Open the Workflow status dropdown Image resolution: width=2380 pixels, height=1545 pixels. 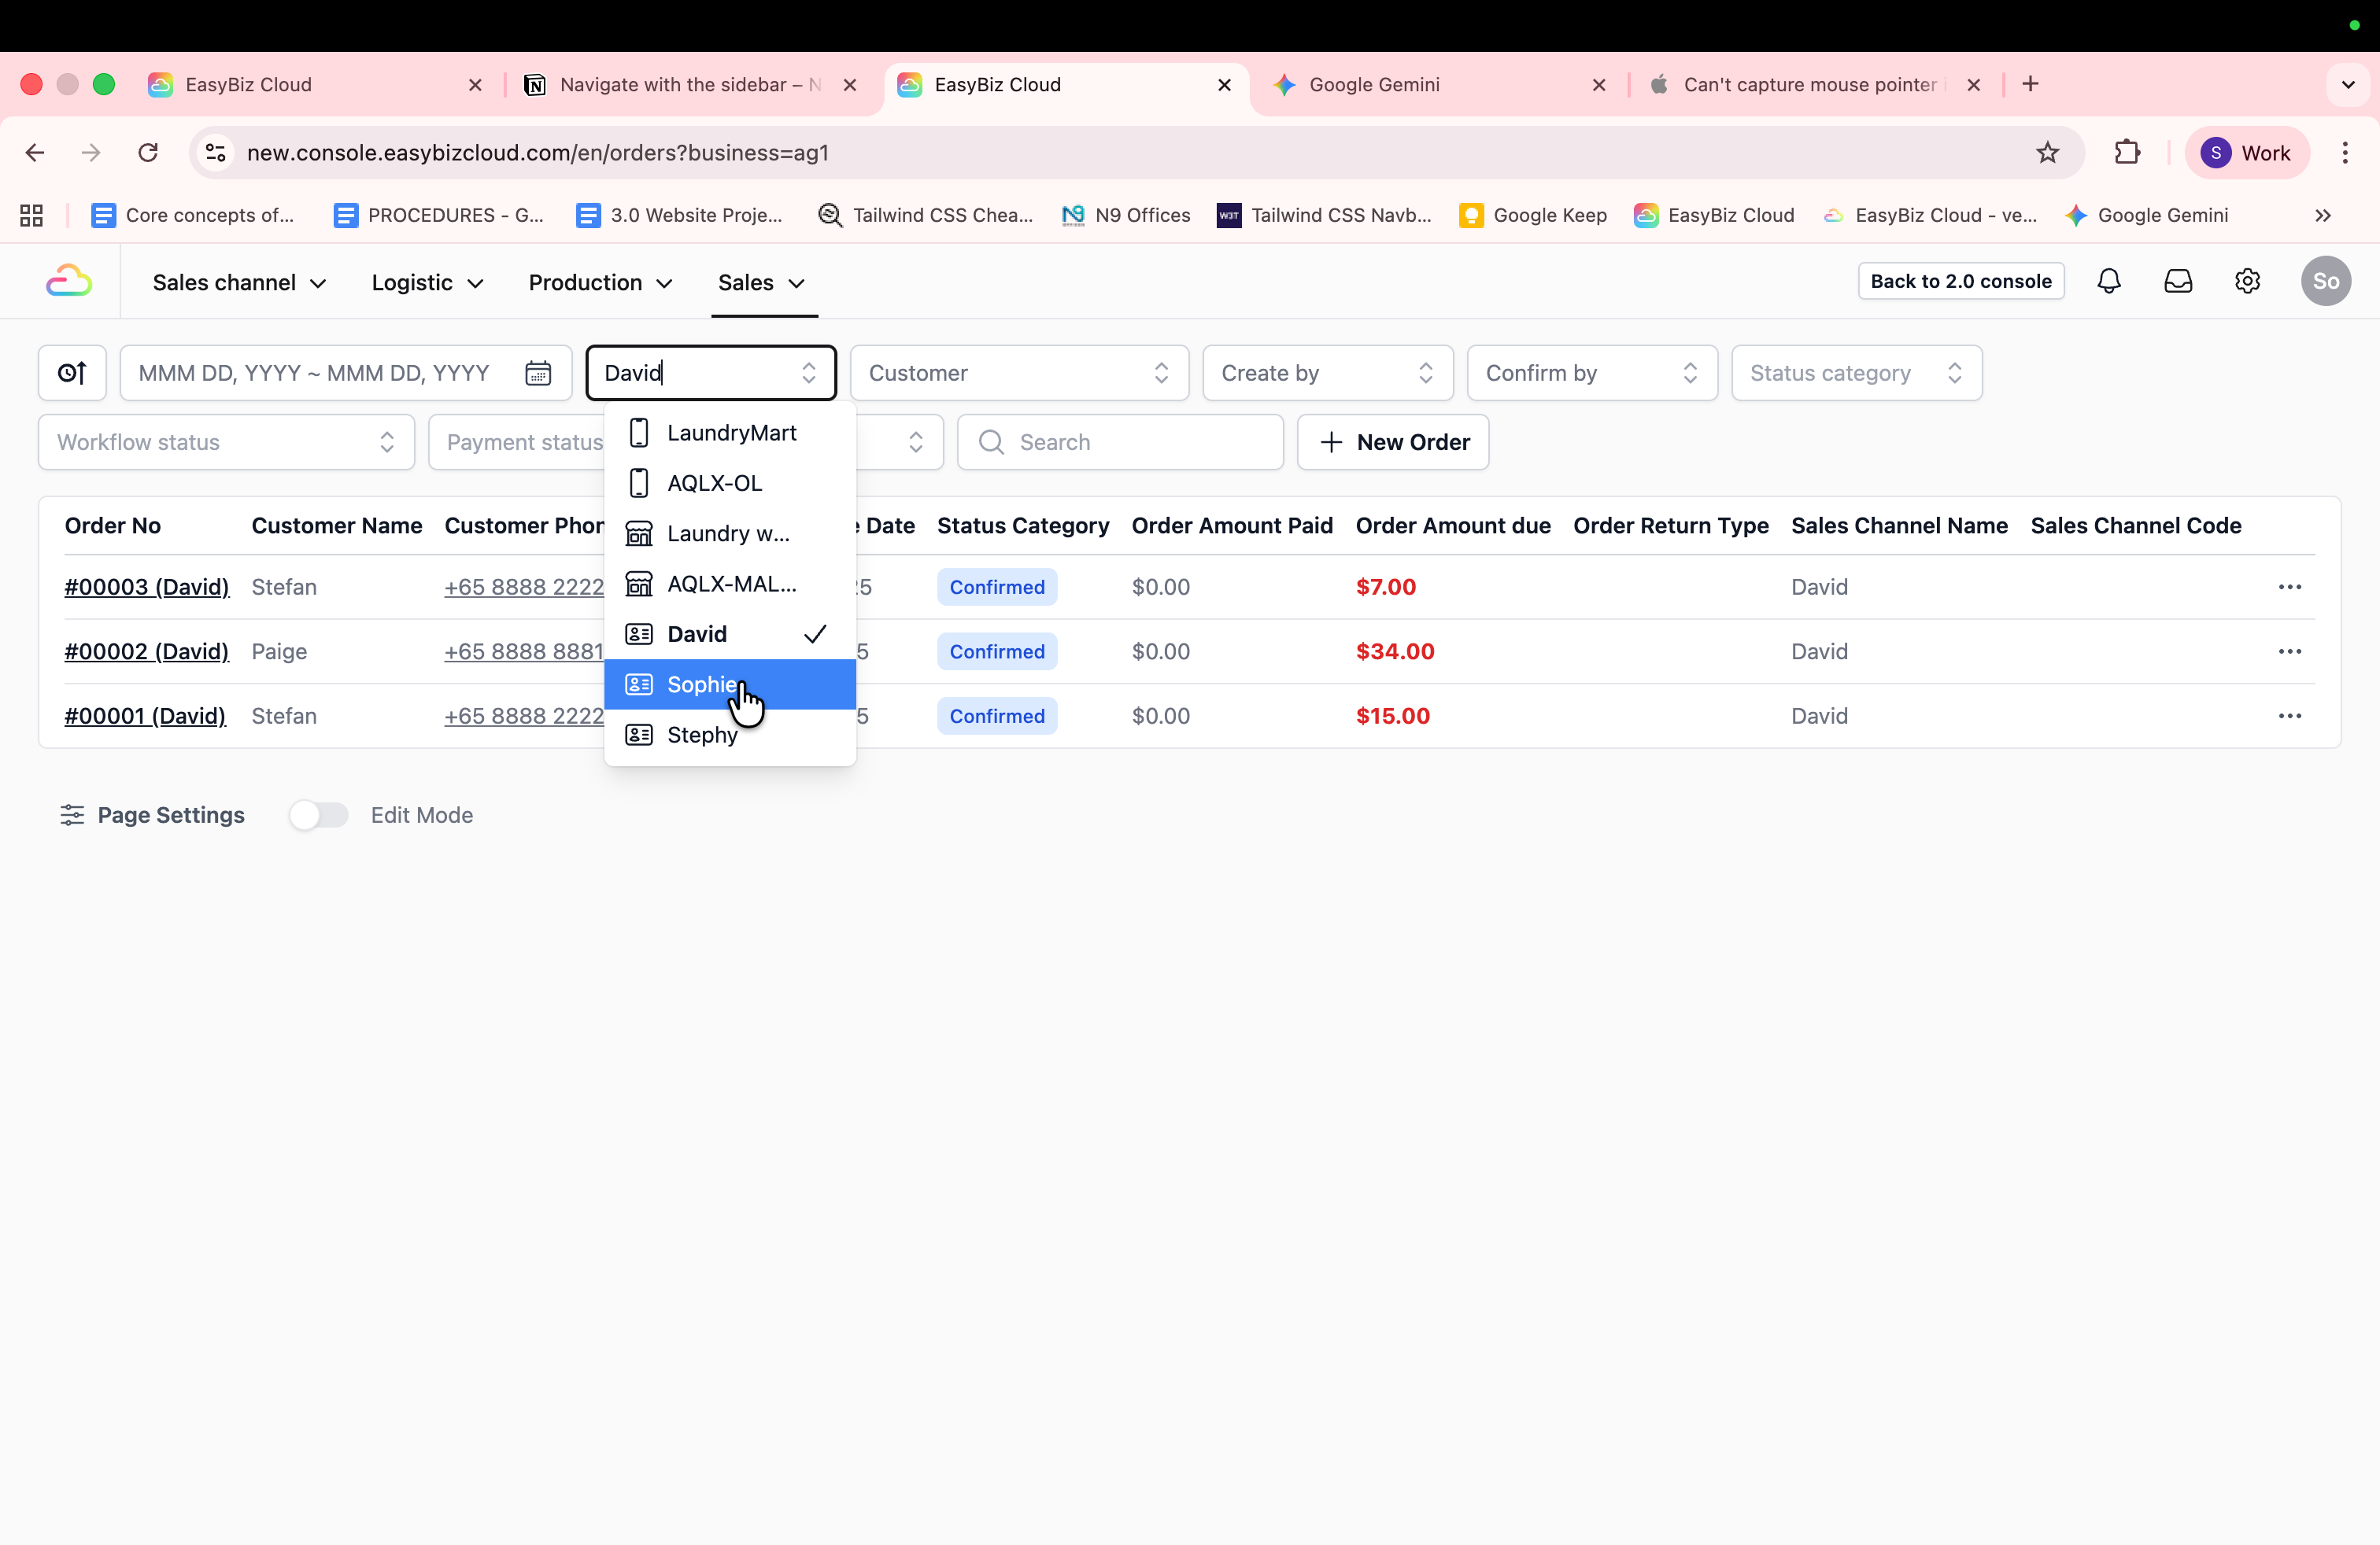(226, 443)
